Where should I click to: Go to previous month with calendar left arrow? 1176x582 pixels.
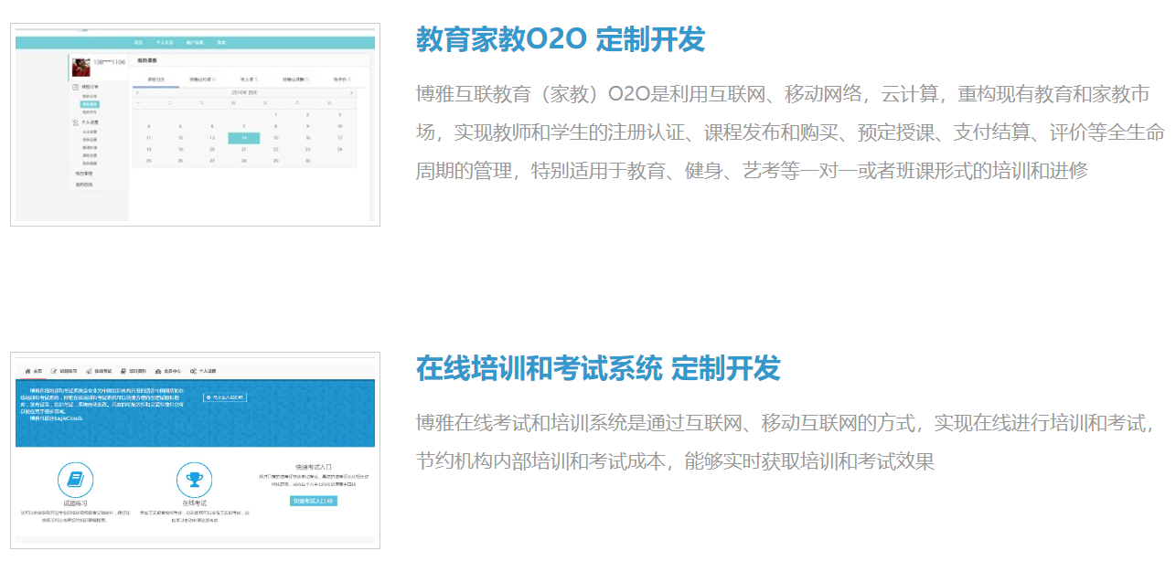[137, 92]
